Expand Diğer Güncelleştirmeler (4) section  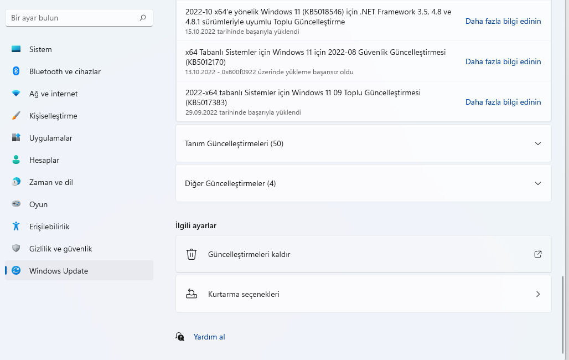pyautogui.click(x=537, y=183)
